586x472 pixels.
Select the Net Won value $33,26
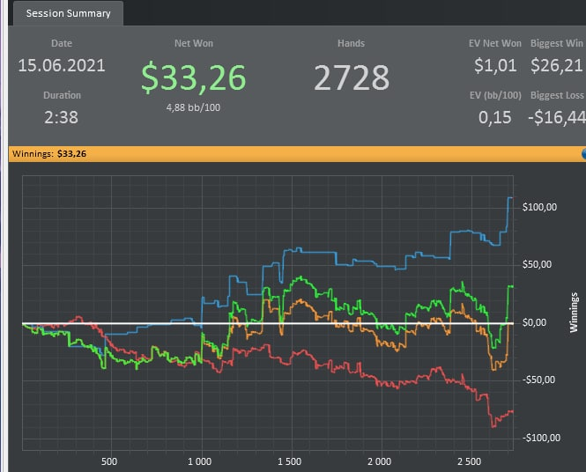click(194, 77)
